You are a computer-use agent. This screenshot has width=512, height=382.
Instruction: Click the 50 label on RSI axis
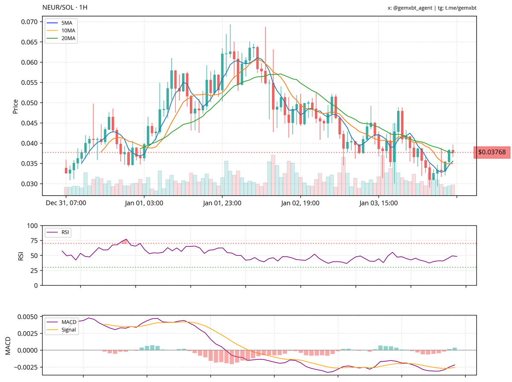pos(35,255)
